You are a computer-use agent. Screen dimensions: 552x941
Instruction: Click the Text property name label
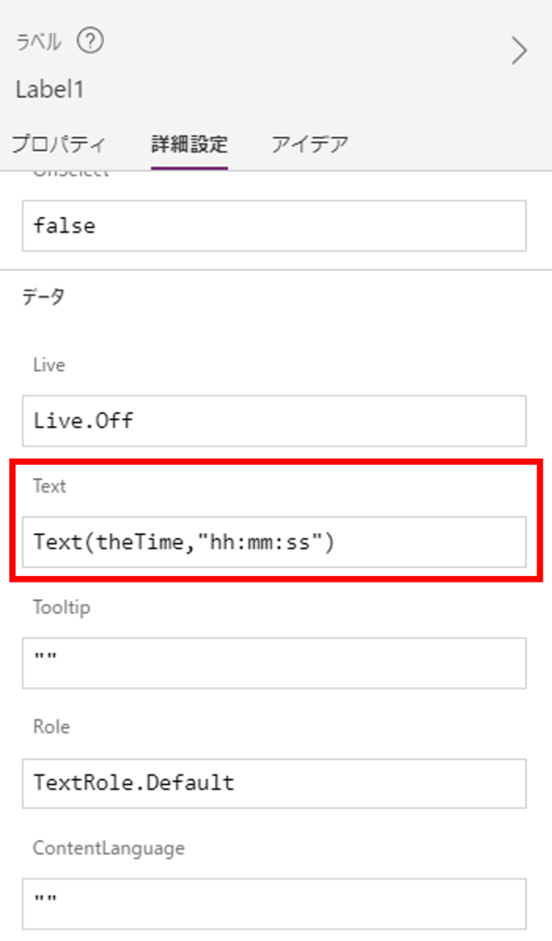[49, 486]
